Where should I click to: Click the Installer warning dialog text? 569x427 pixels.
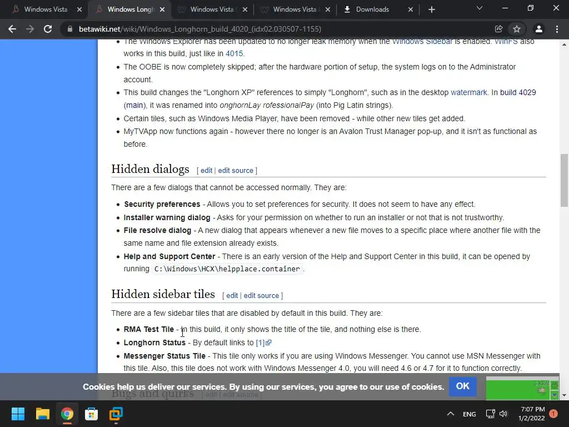click(167, 217)
